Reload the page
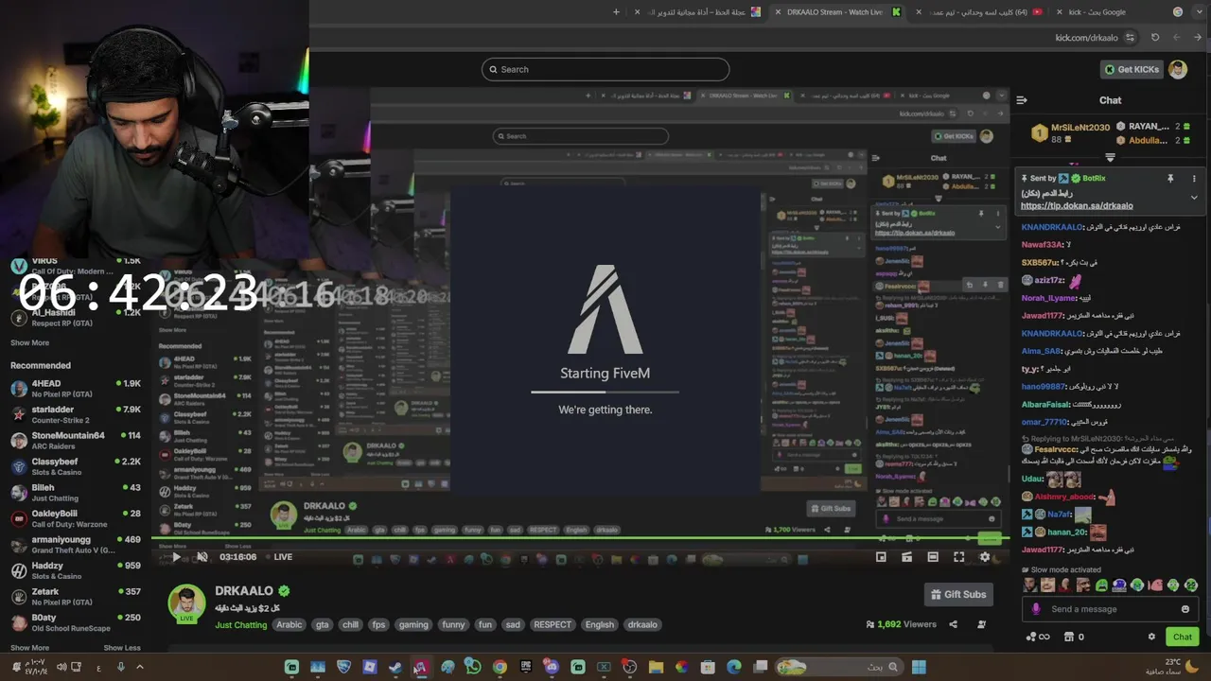This screenshot has width=1211, height=681. (x=1155, y=38)
